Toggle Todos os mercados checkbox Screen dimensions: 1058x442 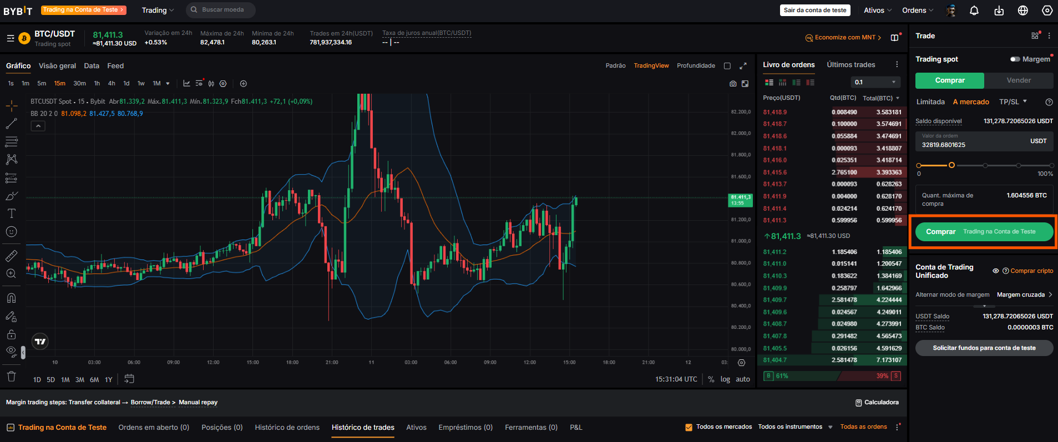coord(689,427)
